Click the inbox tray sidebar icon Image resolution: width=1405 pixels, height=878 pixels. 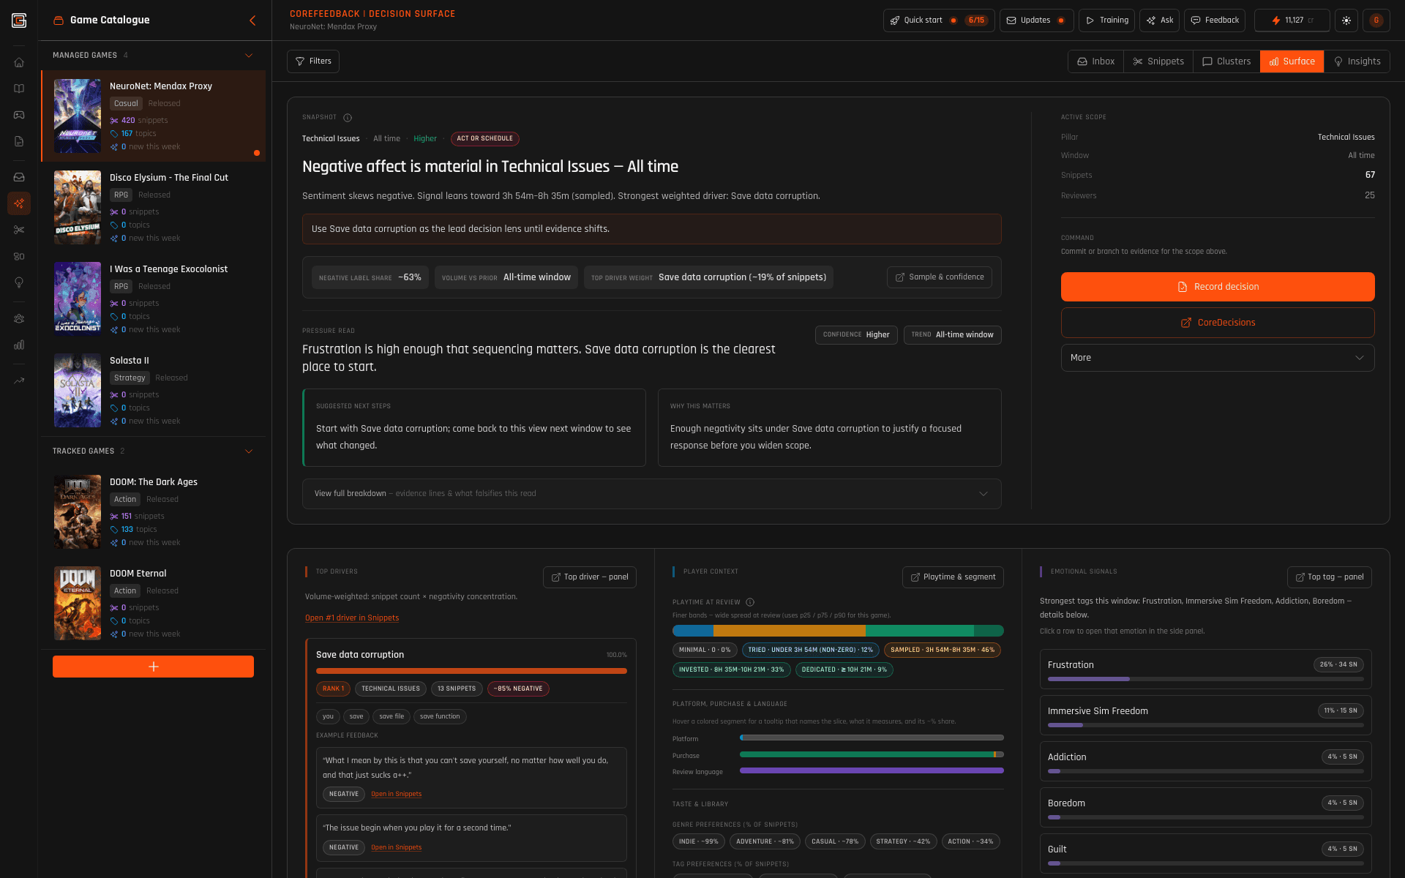19,177
